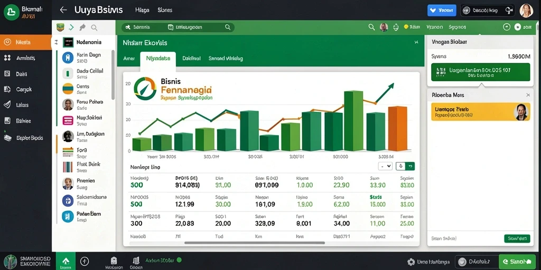Open the Hapa menu in the header
Screen dimensions: 541x270
click(142, 10)
